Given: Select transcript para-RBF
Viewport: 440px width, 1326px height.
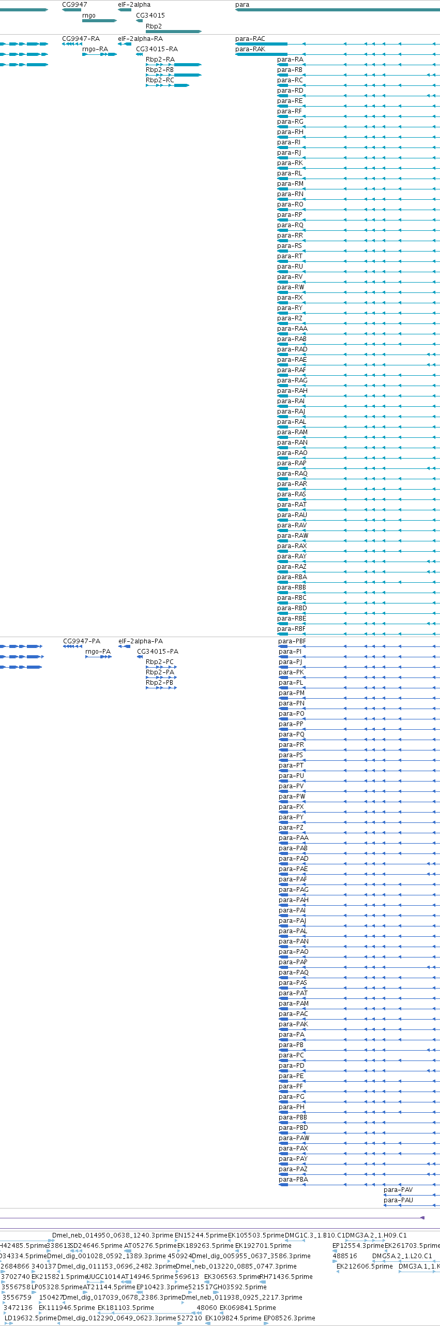Looking at the screenshot, I should coord(292,629).
